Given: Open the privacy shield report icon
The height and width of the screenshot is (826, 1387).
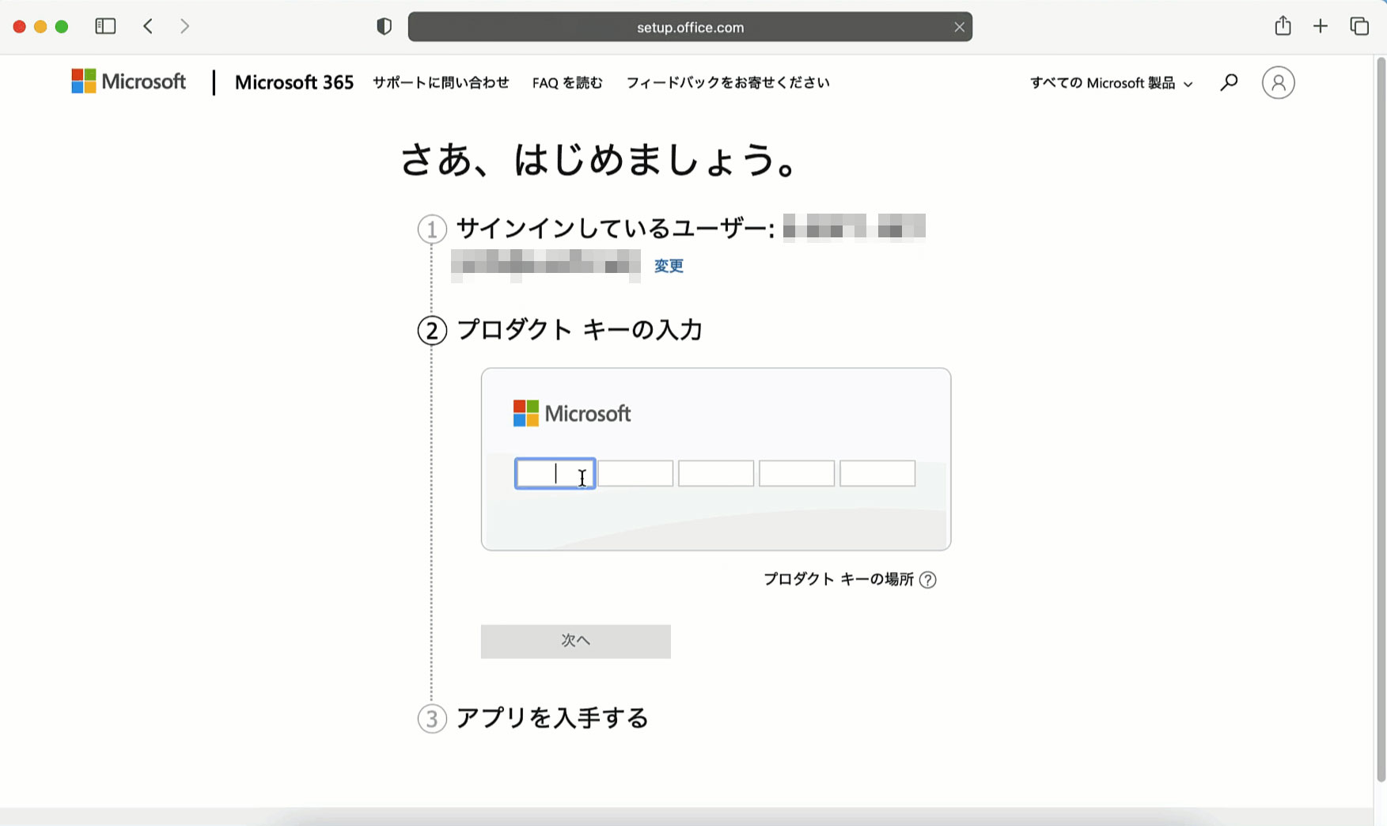Looking at the screenshot, I should (384, 26).
